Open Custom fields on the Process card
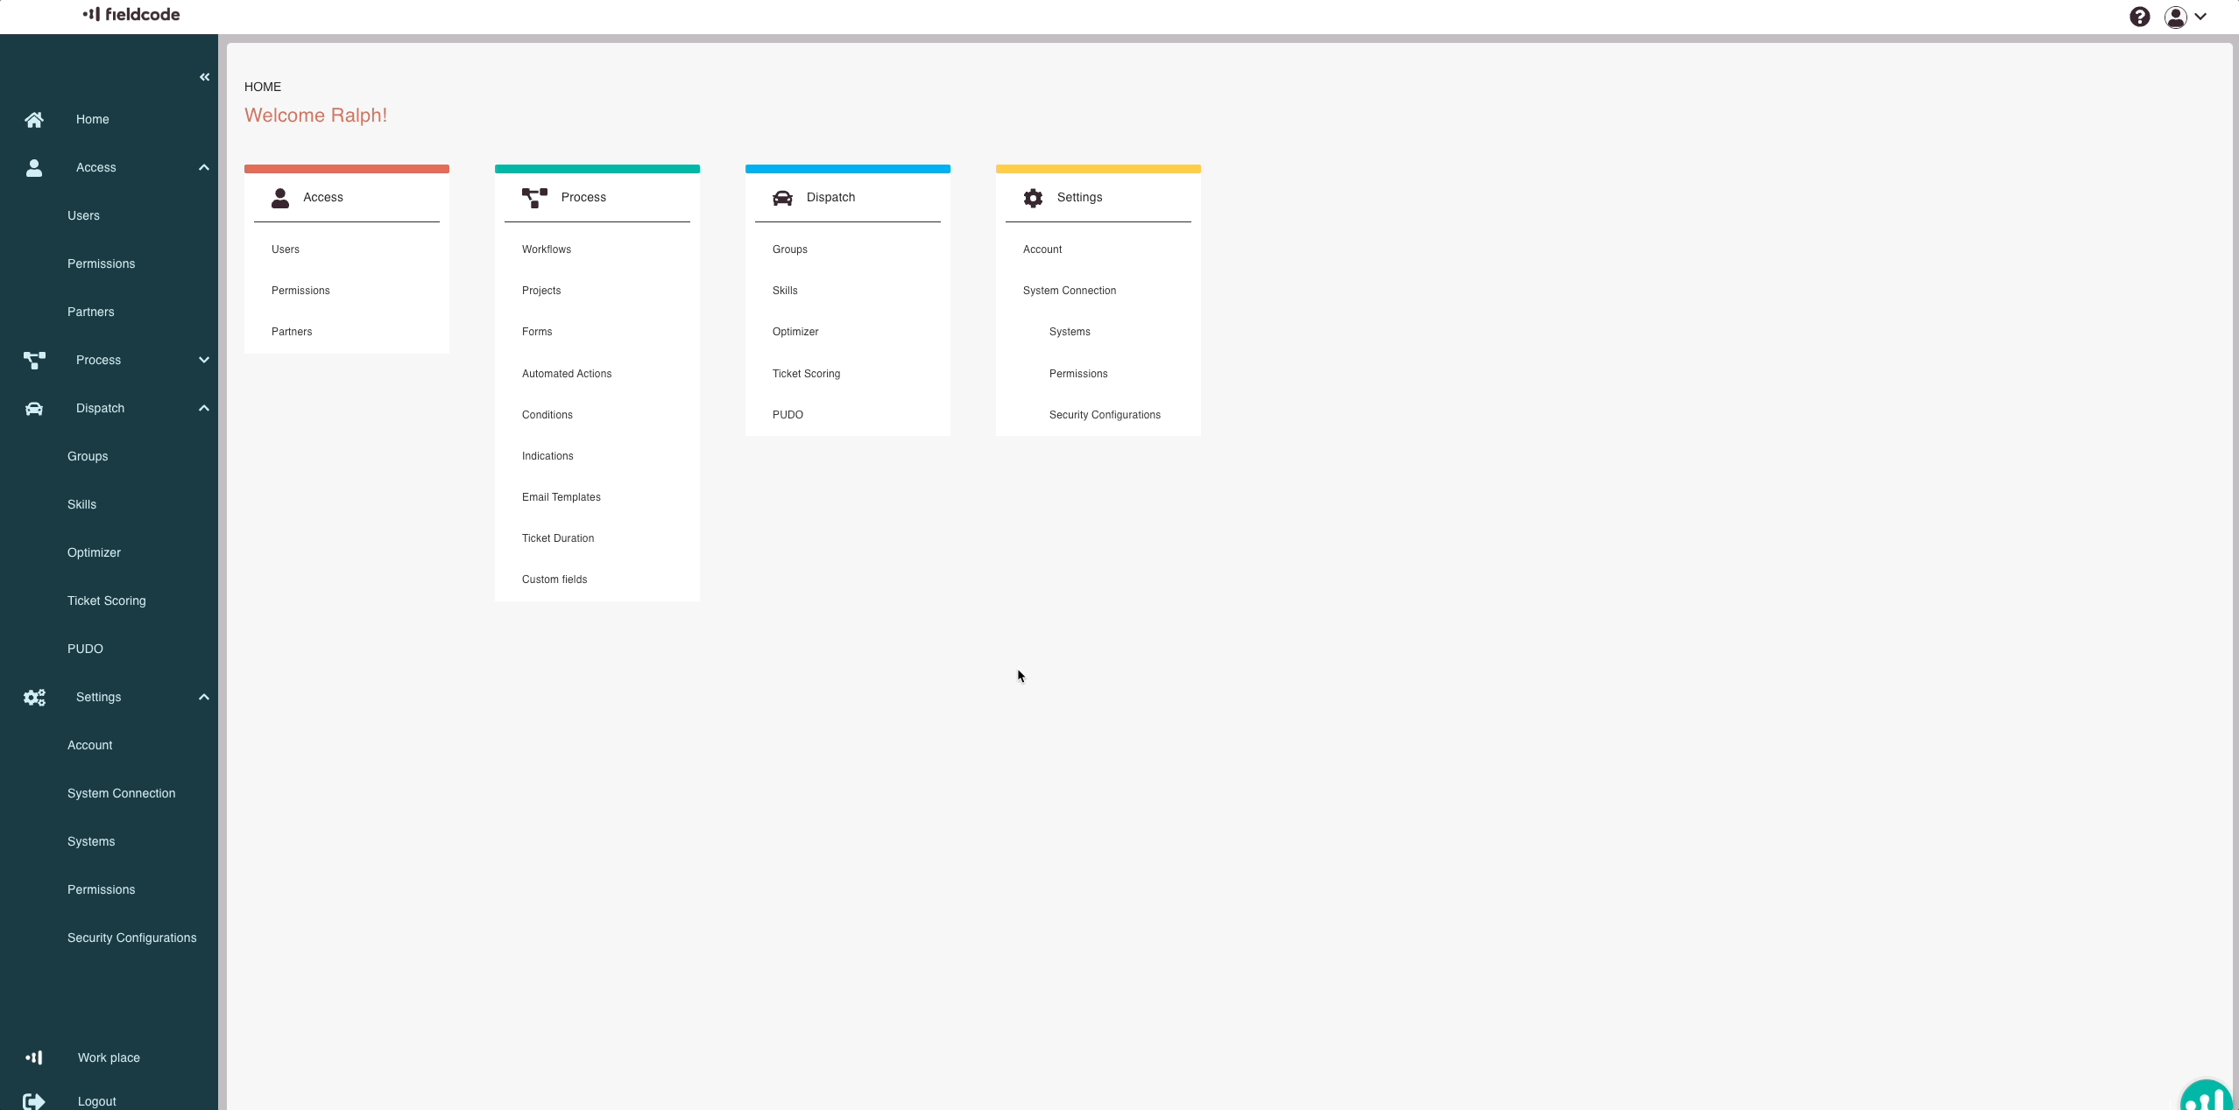Viewport: 2239px width, 1110px height. 554,580
